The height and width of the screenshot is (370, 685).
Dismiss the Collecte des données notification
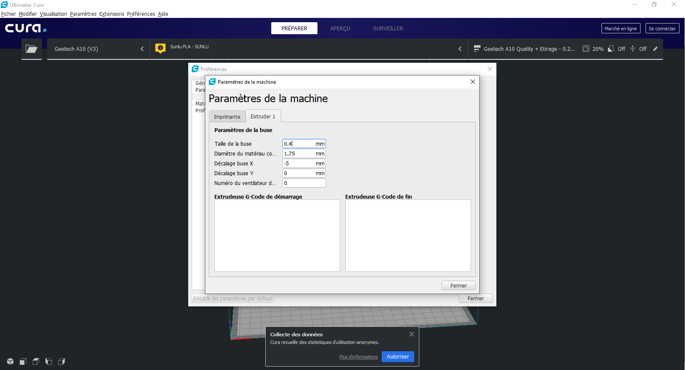point(412,334)
